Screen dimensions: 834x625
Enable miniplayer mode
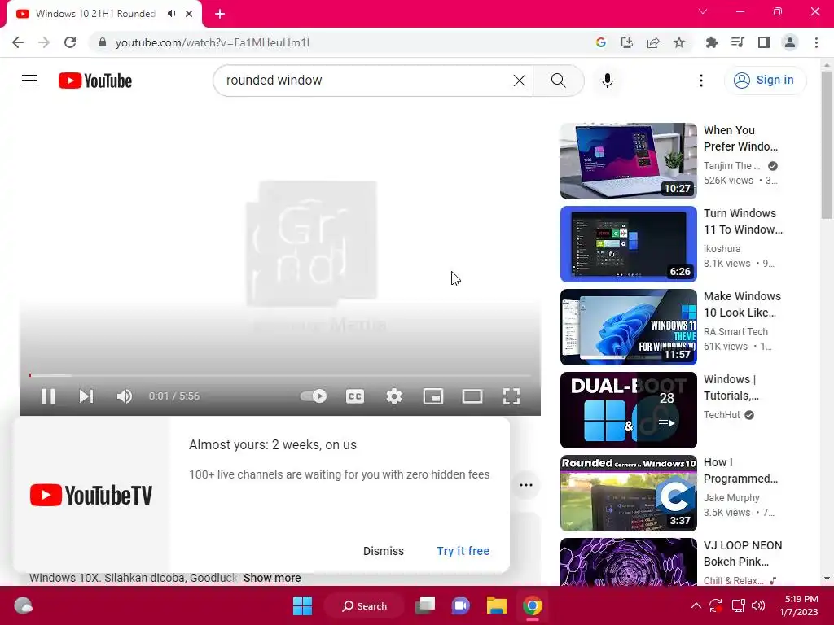433,396
